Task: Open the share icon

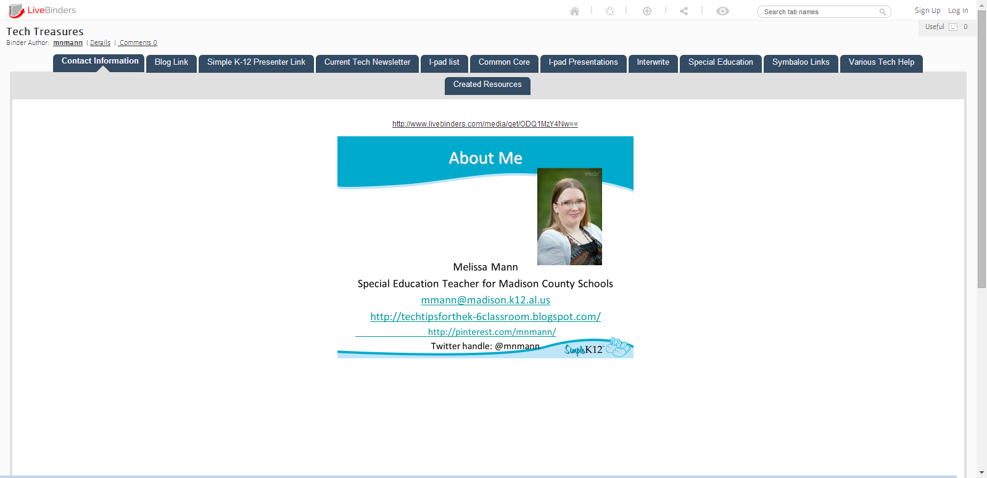Action: click(684, 11)
